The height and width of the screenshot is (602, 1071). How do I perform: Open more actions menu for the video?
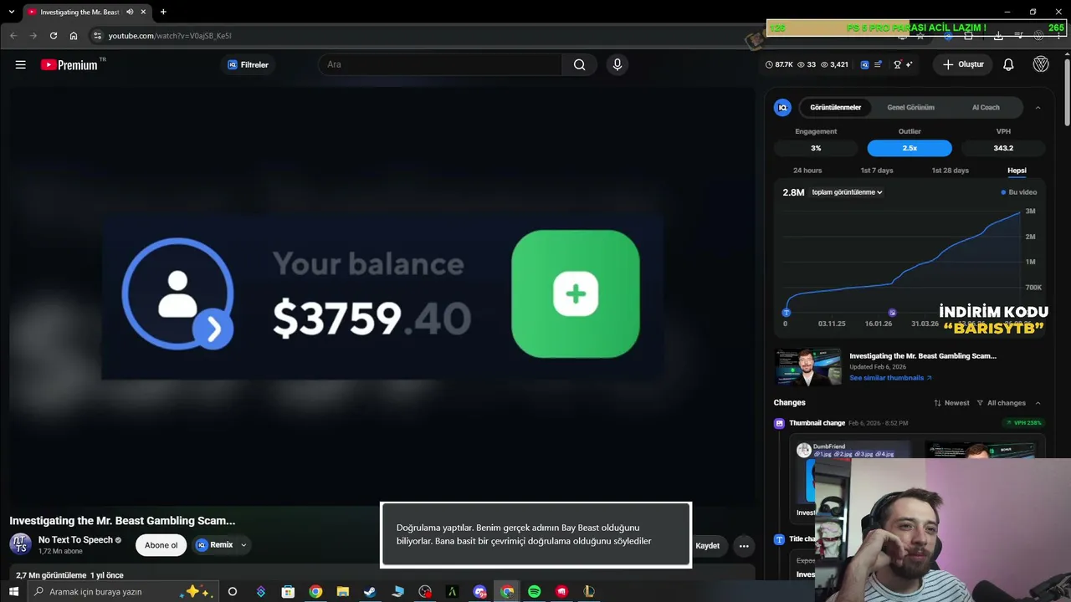744,546
